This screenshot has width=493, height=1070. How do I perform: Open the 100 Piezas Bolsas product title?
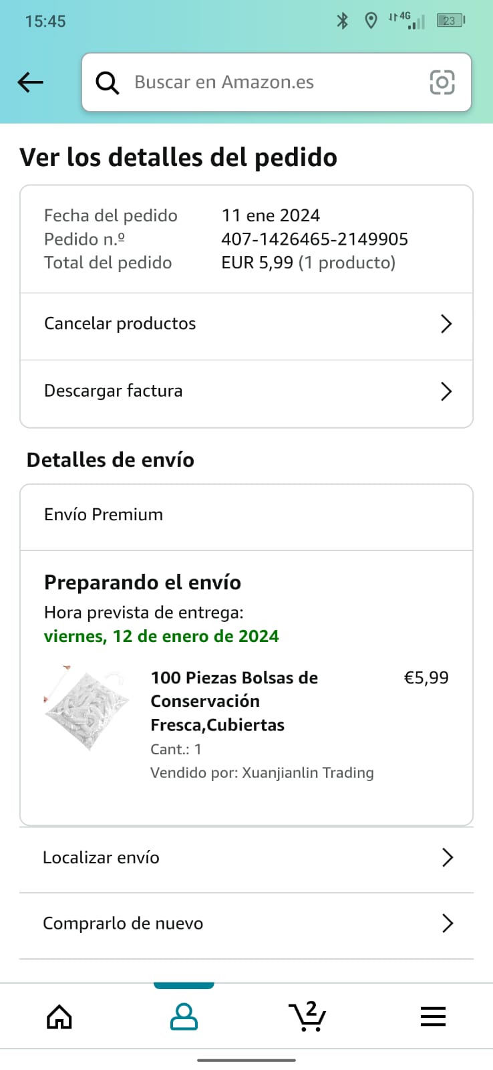click(234, 701)
